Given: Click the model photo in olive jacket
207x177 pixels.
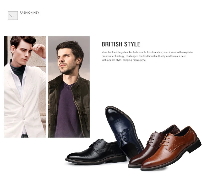Looking at the screenshot, I should pyautogui.click(x=69, y=87).
